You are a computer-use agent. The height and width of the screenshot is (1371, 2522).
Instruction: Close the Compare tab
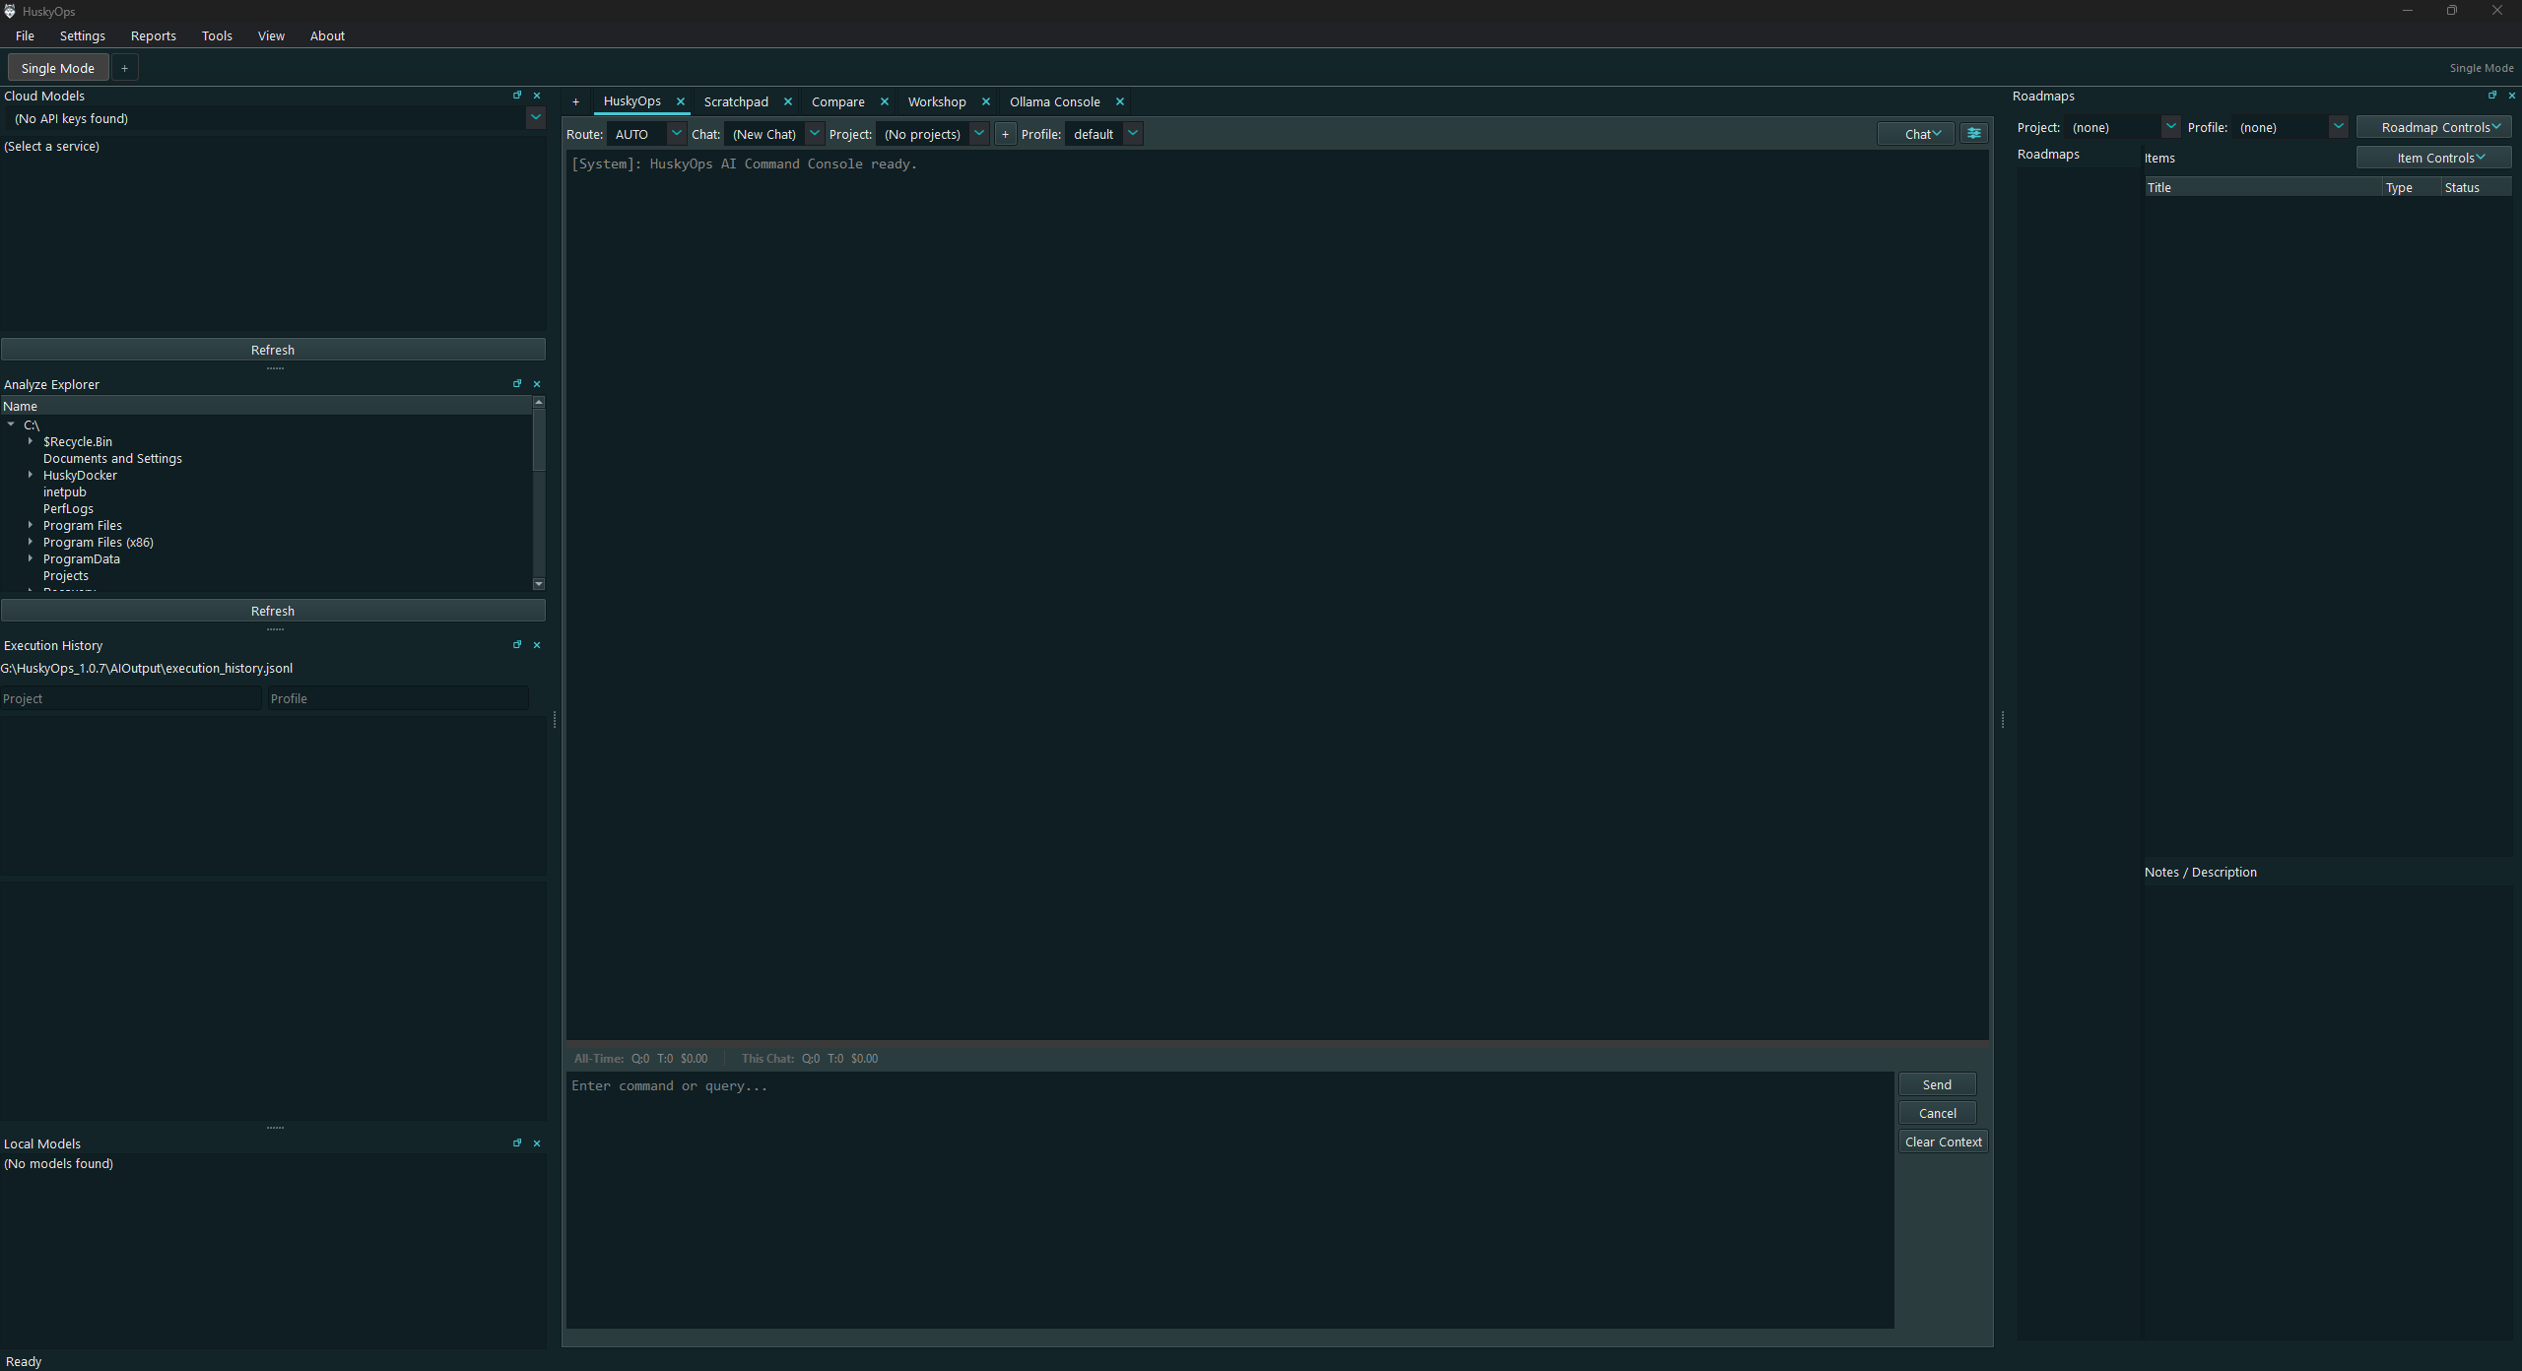click(885, 101)
